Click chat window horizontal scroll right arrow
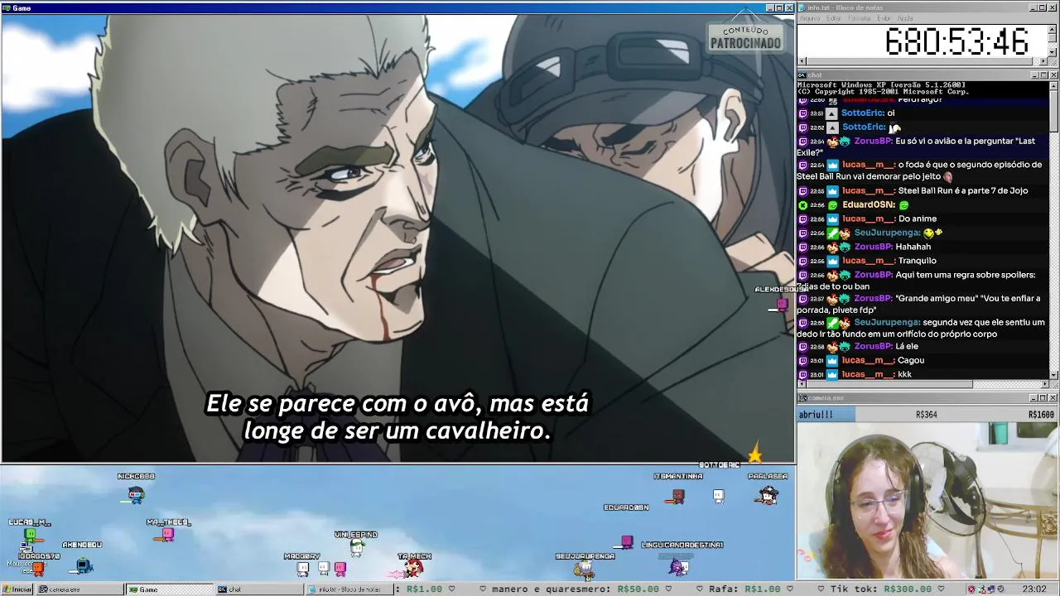This screenshot has height=596, width=1060. pyautogui.click(x=1043, y=384)
